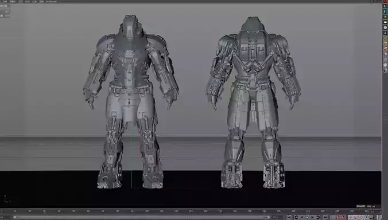
Task: Click frame 200 on the timeline ruler
Action: coord(293,211)
